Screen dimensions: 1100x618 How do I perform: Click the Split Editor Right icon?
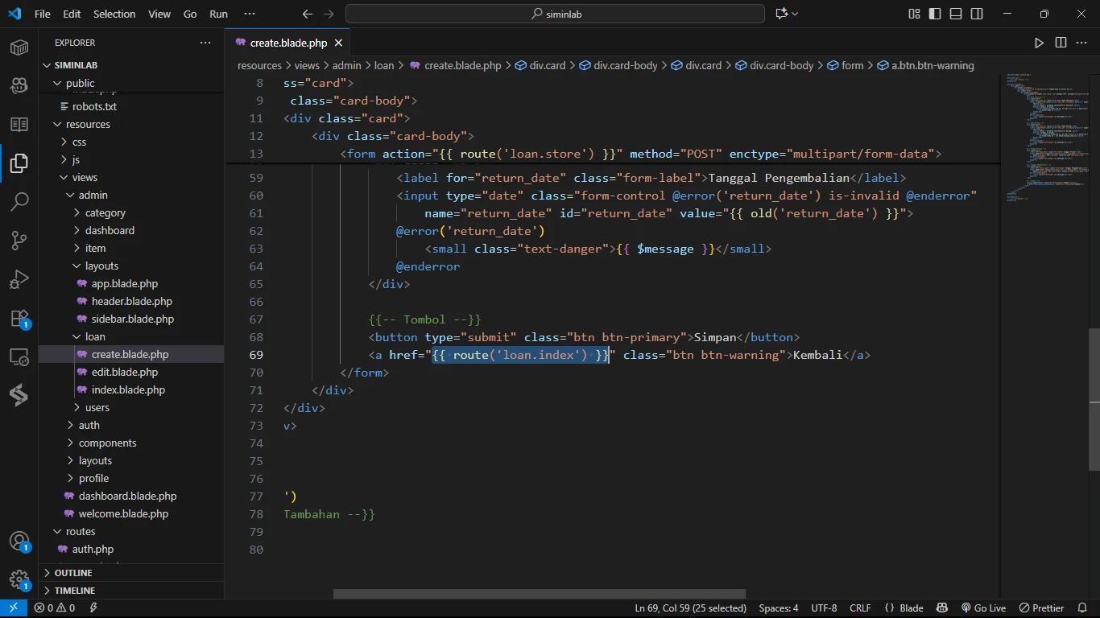1061,43
